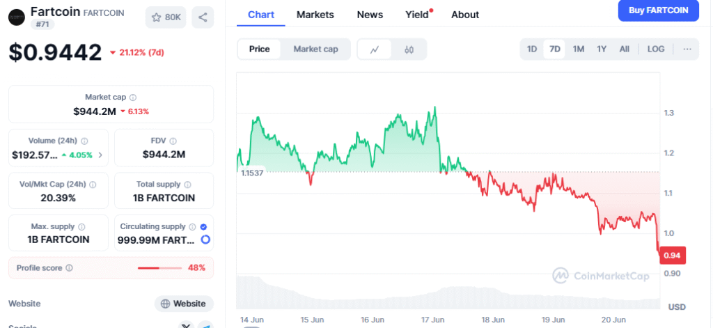Click the Max. supply info icon
The width and height of the screenshot is (713, 328).
click(81, 226)
